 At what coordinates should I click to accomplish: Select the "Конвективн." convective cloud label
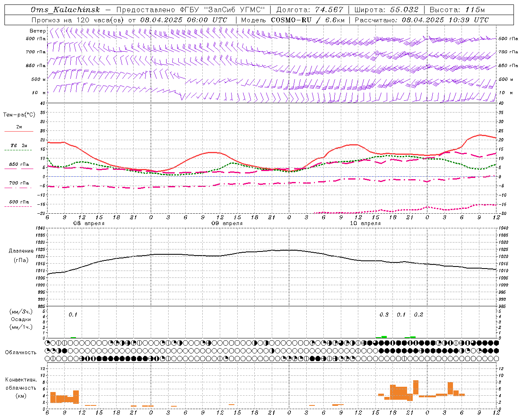pos(21,380)
